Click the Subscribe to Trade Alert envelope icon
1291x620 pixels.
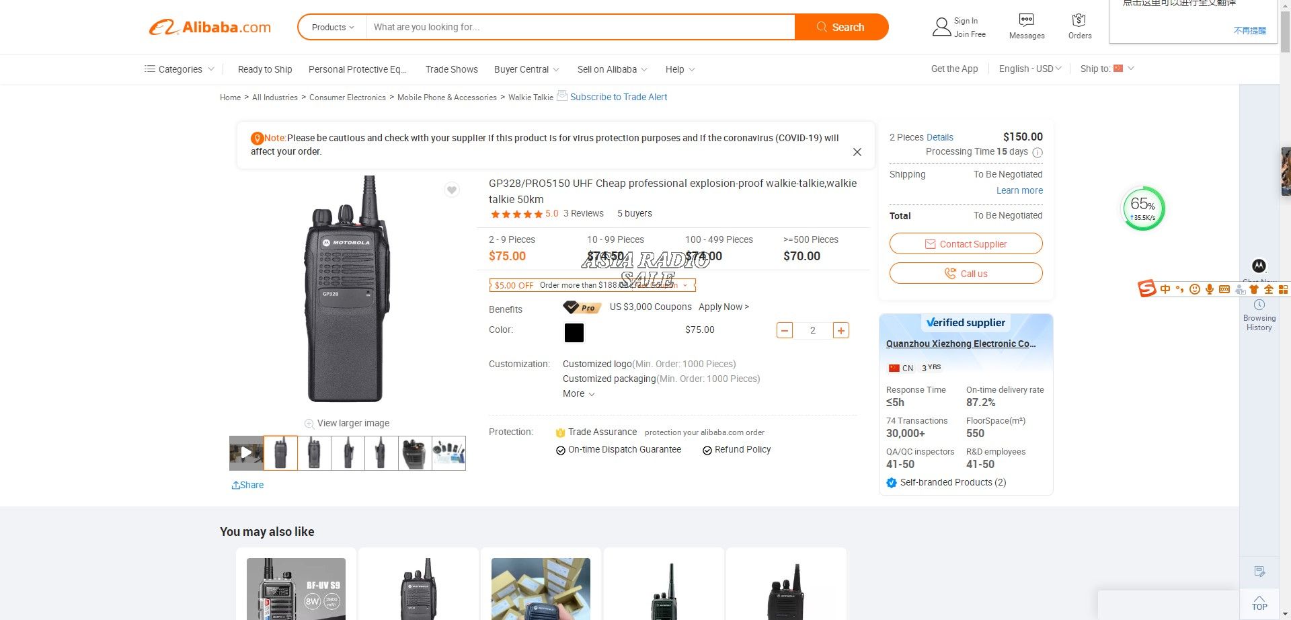tap(562, 95)
